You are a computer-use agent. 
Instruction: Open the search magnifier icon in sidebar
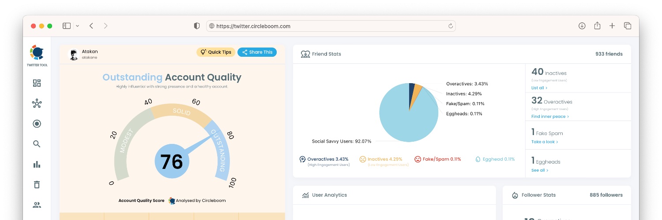coord(37,144)
